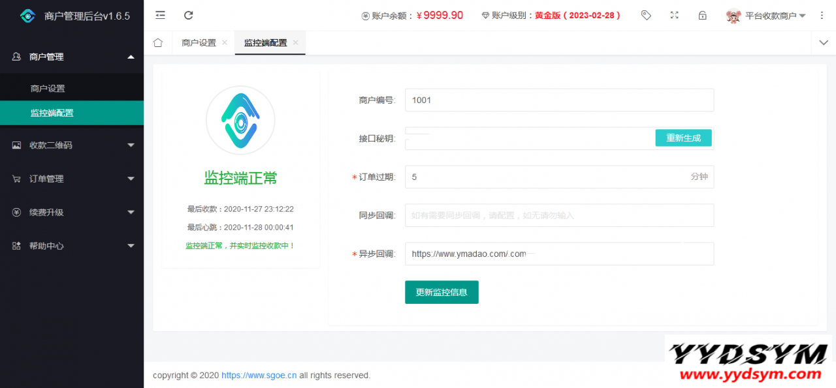Image resolution: width=836 pixels, height=388 pixels.
Task: Click the account balance ¥9999.90 value
Action: (440, 16)
